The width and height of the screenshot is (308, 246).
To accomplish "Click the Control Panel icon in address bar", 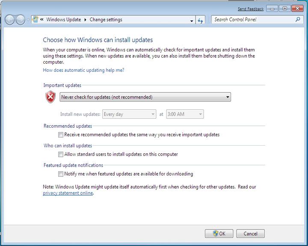I will [36, 19].
